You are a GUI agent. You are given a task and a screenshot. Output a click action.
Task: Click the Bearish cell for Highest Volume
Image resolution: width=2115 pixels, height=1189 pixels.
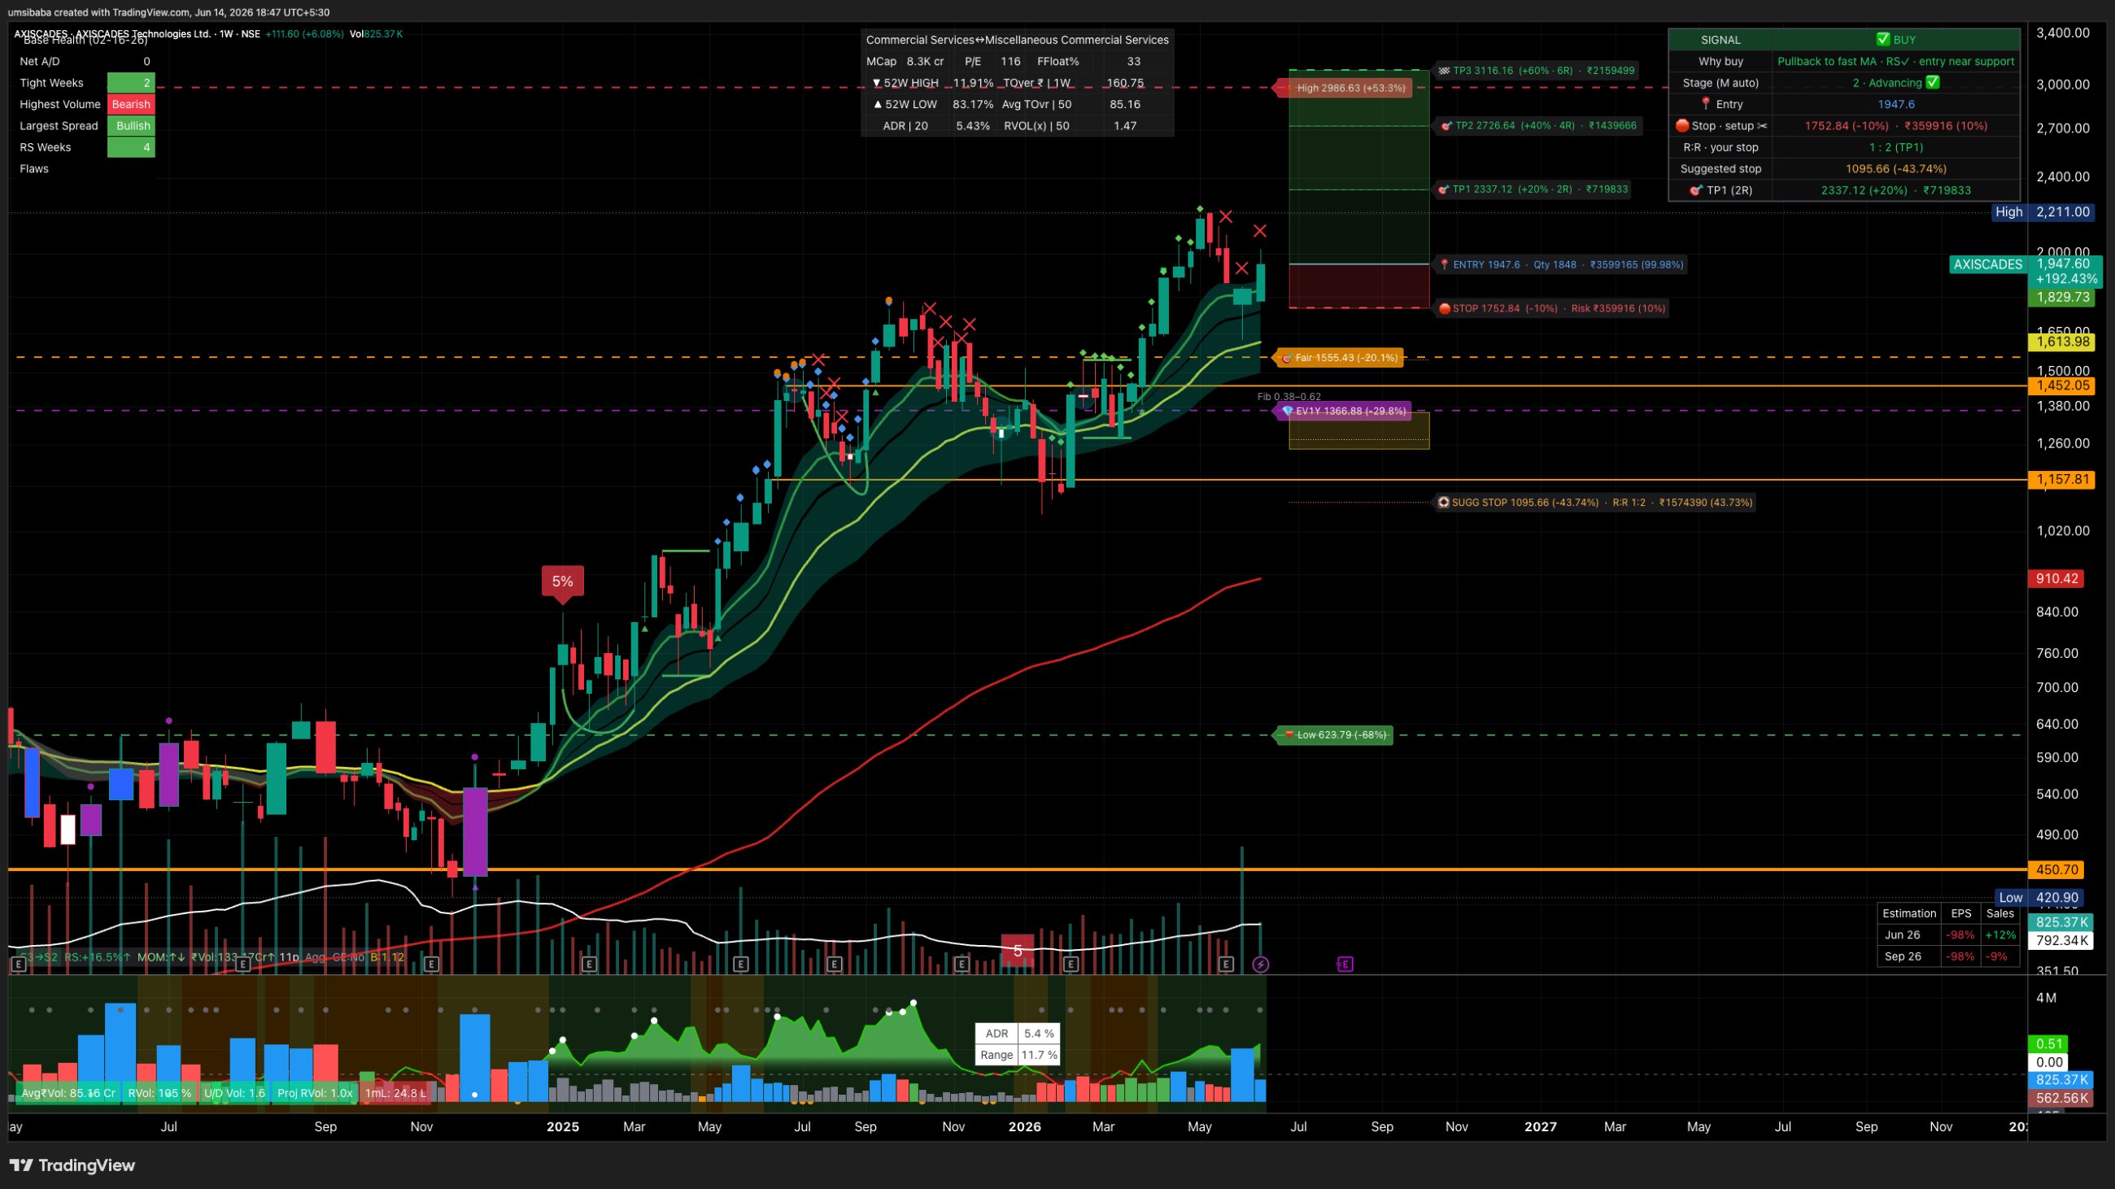131,104
